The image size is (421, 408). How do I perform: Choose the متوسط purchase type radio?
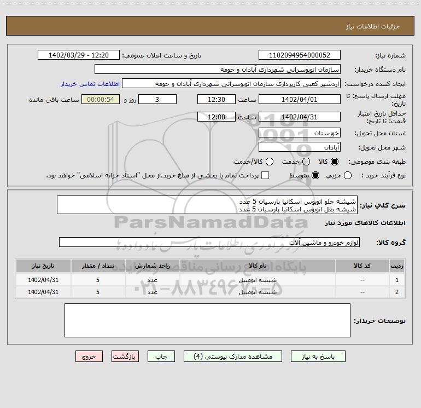pyautogui.click(x=315, y=175)
